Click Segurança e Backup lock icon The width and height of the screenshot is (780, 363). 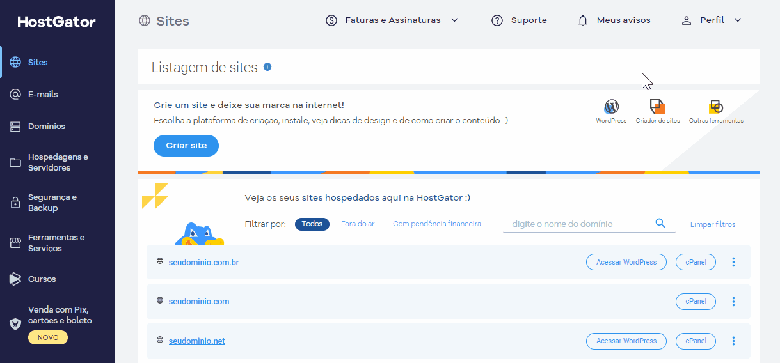pyautogui.click(x=15, y=203)
